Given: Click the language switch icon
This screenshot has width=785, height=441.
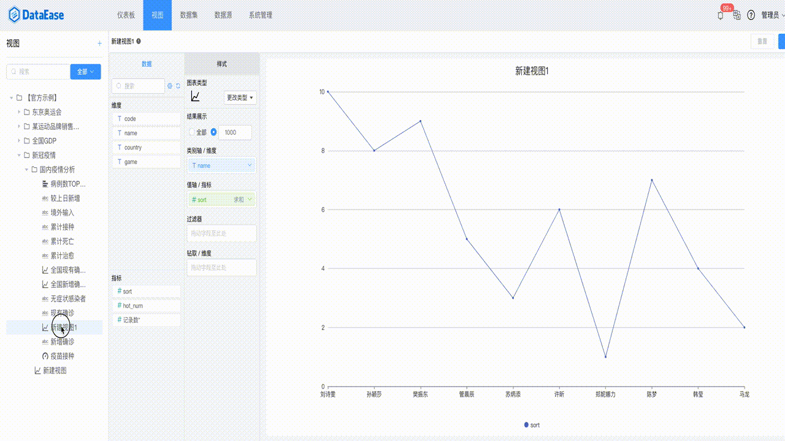Looking at the screenshot, I should (x=737, y=15).
